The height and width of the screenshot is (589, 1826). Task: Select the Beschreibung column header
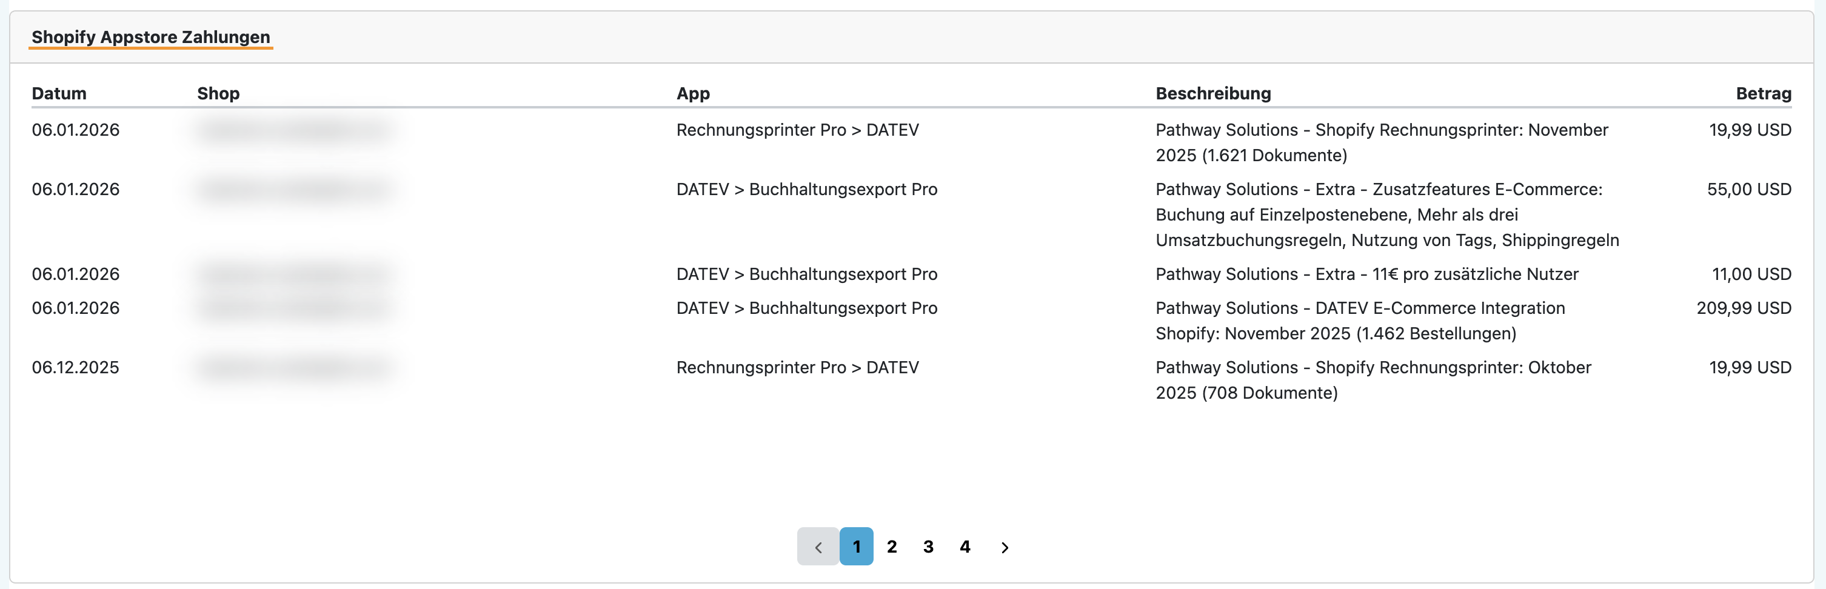coord(1213,93)
